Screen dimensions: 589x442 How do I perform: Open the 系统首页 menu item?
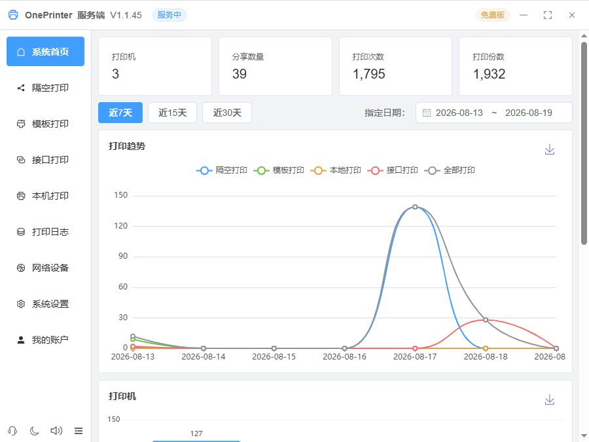coord(45,52)
